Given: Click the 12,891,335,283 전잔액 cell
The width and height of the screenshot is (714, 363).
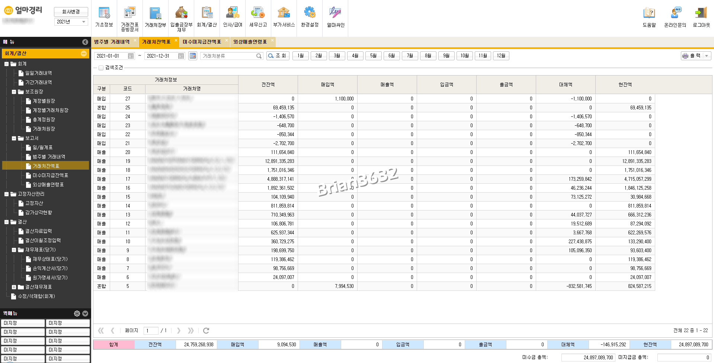Looking at the screenshot, I should tap(268, 161).
